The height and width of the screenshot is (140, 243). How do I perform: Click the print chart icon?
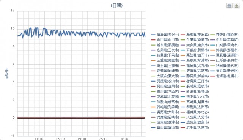click(229, 6)
